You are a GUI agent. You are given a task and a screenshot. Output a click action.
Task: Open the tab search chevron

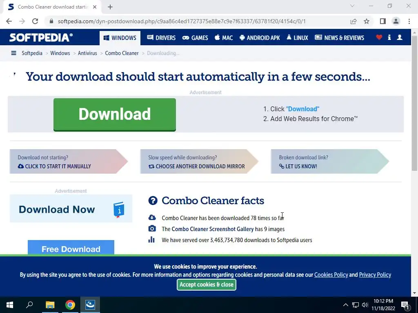(352, 6)
